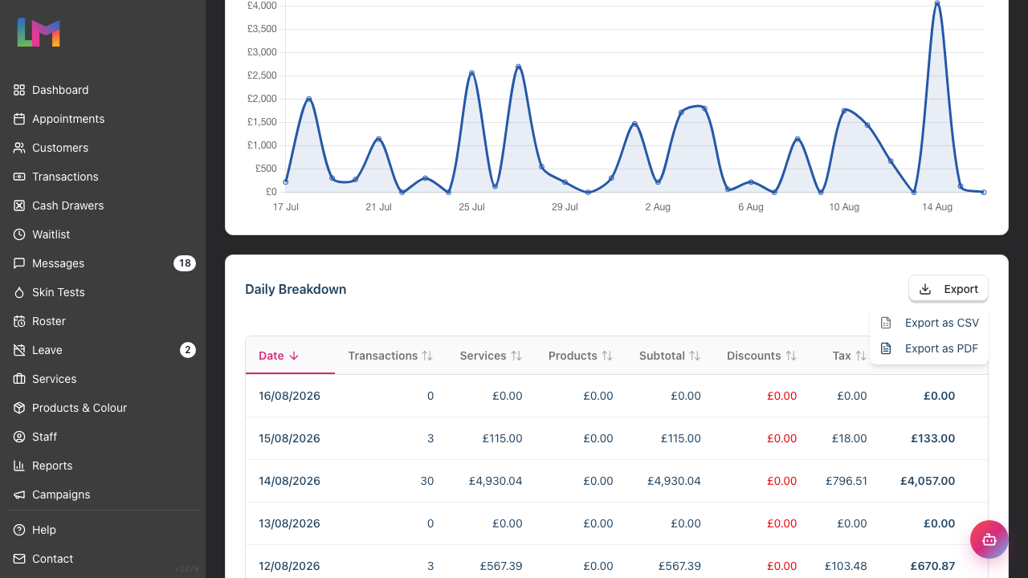Click the Products & Colour box icon
This screenshot has height=578, width=1028.
point(19,408)
